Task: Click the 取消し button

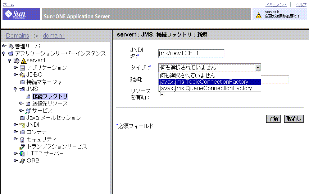Action: coord(294,119)
